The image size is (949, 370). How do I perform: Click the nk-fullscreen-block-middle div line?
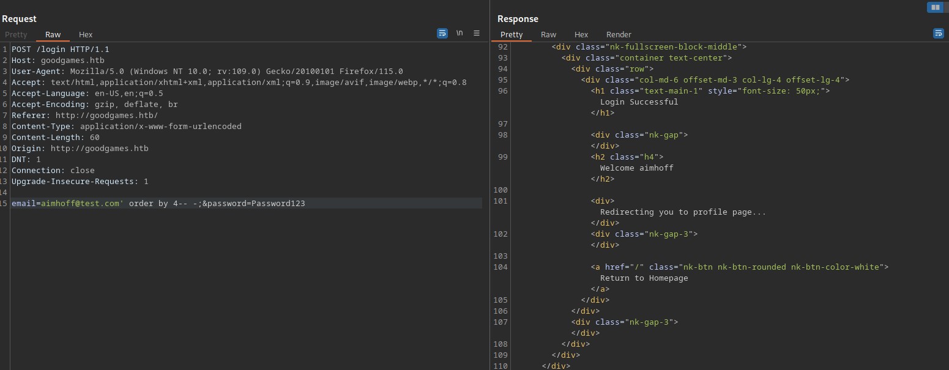[x=649, y=47]
